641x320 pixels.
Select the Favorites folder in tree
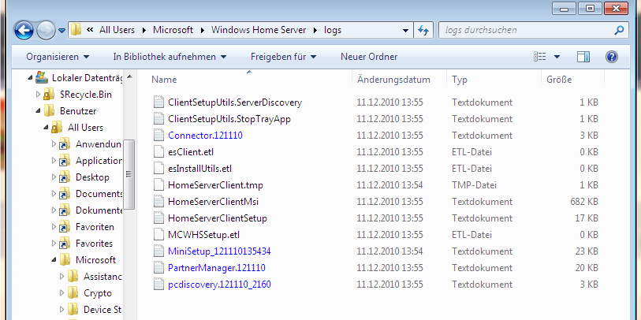pos(94,244)
